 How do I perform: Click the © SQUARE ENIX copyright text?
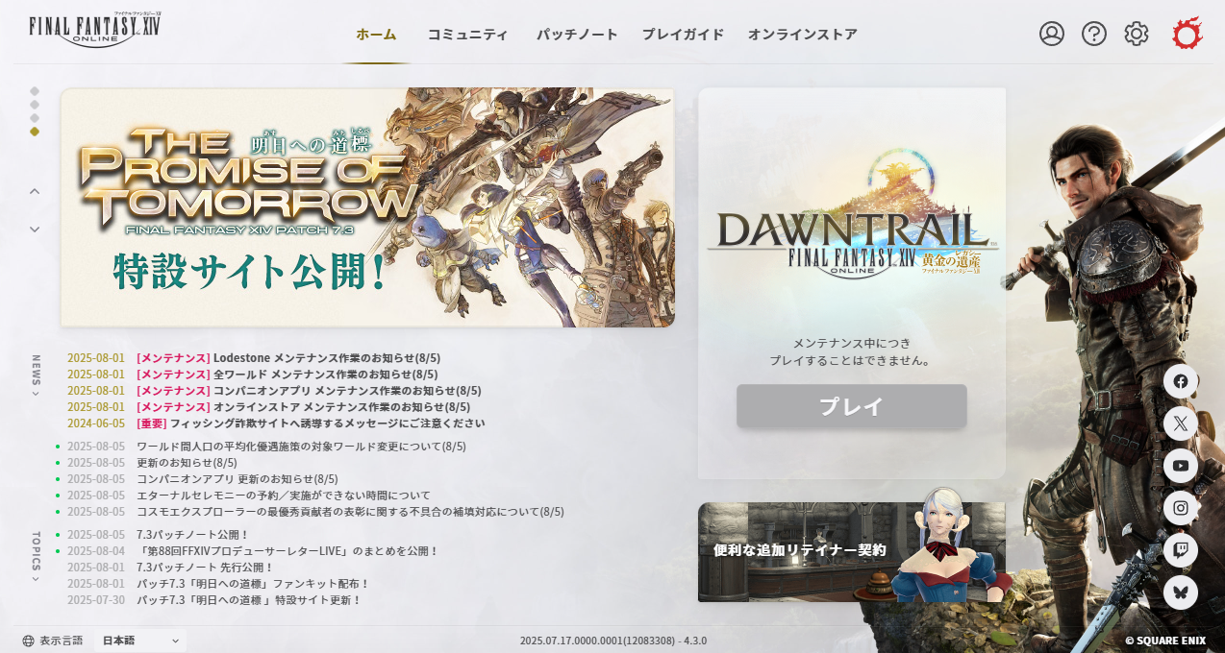pos(1165,641)
